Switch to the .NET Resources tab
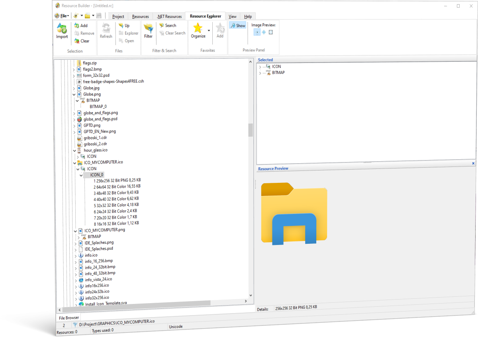 169,16
